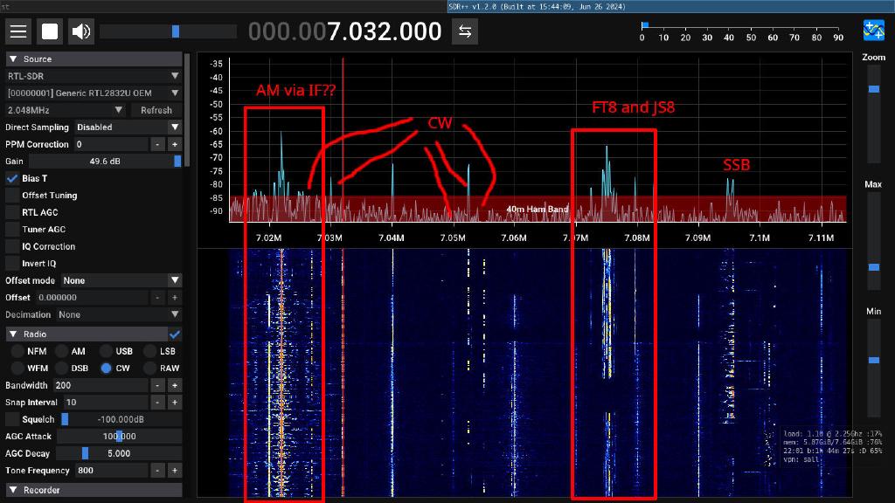Open the hamburger menu

point(18,31)
